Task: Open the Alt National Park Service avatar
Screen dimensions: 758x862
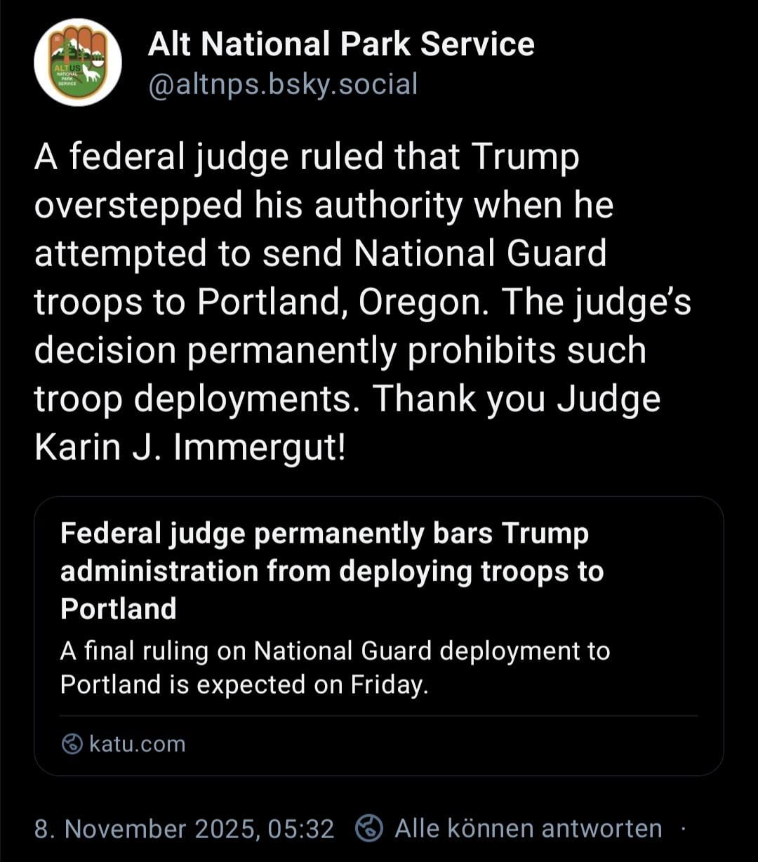Action: coord(78,62)
